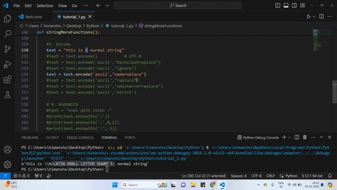Open the Go menu
The image size is (337, 190).
click(x=74, y=6)
